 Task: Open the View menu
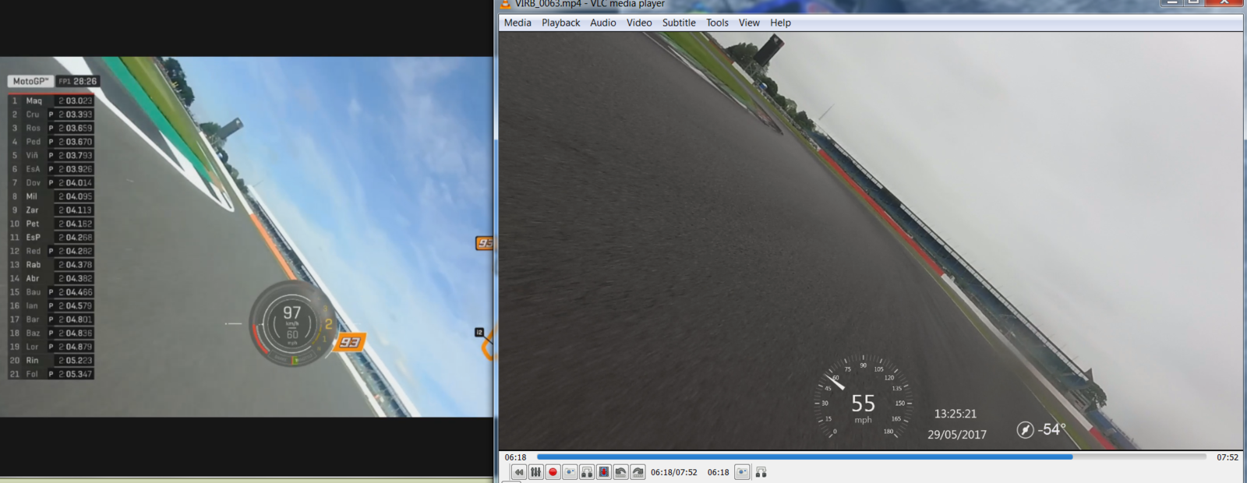[749, 23]
